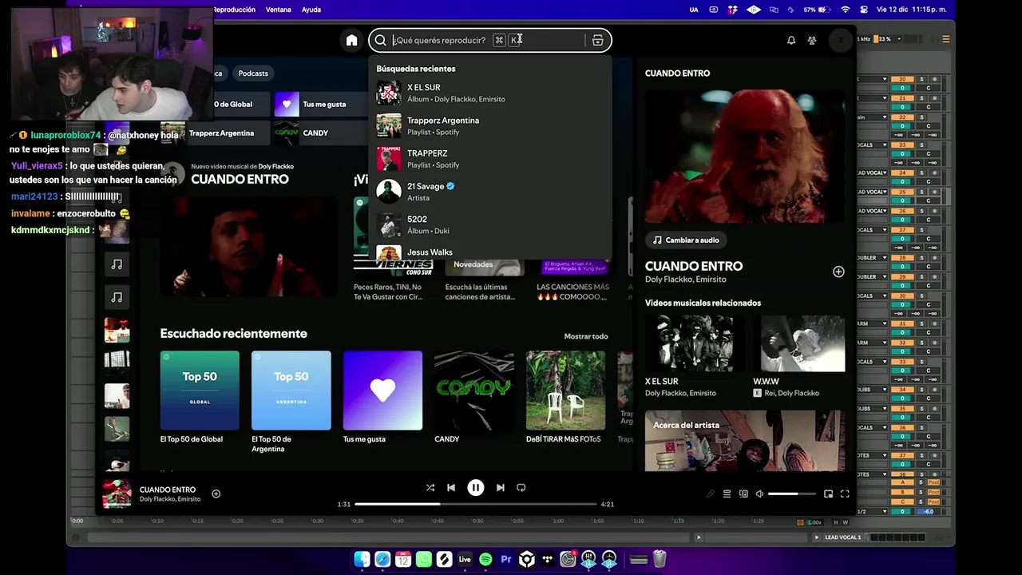Click the search magnifier icon
Image resolution: width=1022 pixels, height=575 pixels.
pyautogui.click(x=381, y=40)
